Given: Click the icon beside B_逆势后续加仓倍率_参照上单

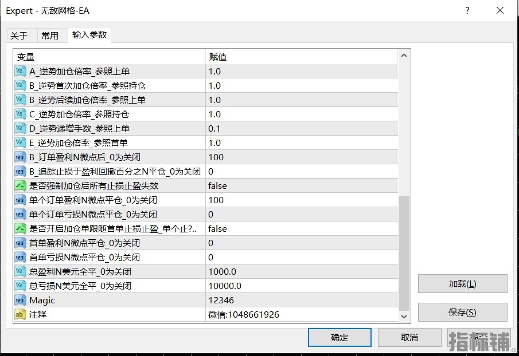Looking at the screenshot, I should click(20, 100).
